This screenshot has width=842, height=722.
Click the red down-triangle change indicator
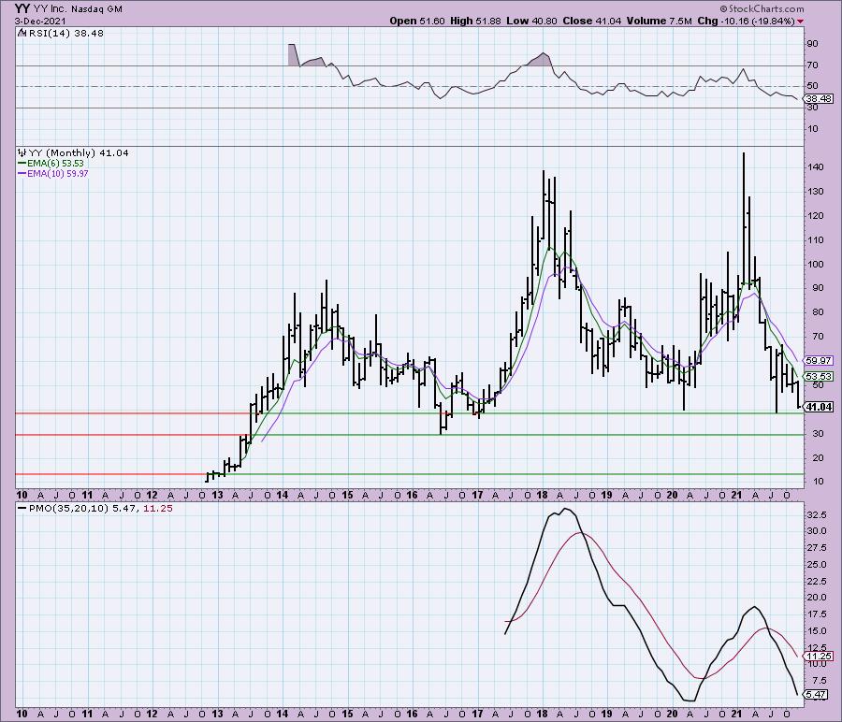801,22
